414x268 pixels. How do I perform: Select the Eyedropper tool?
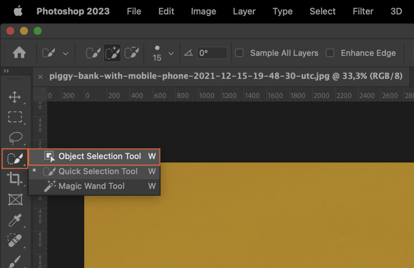pos(15,220)
